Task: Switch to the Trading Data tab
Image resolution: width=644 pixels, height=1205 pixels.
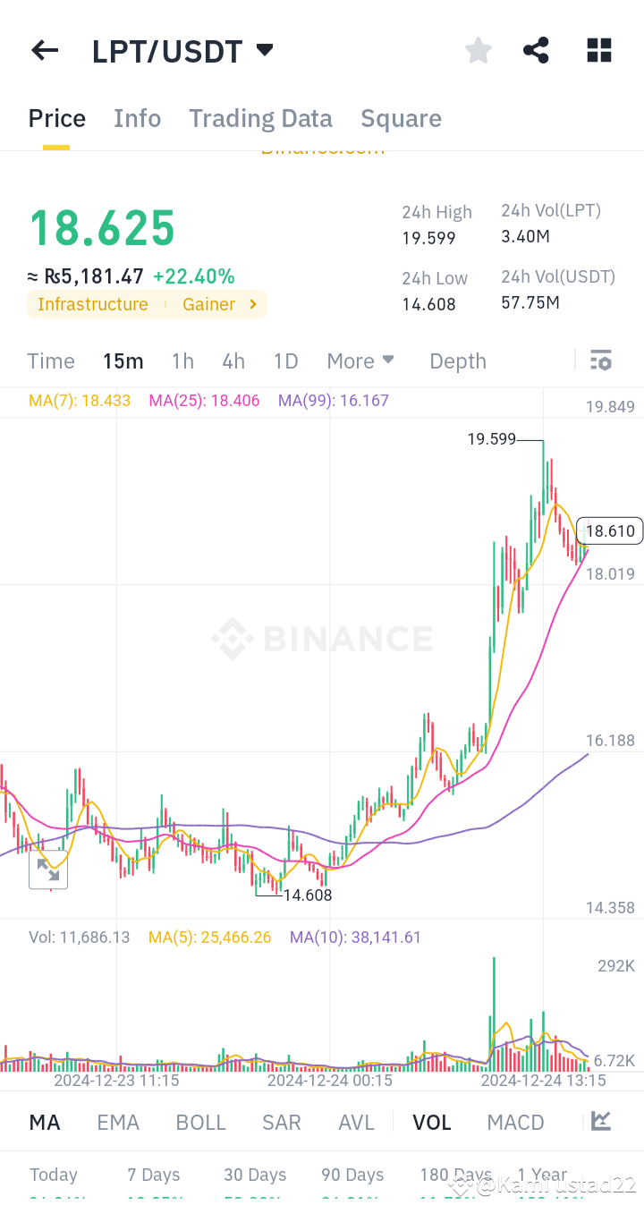Action: pyautogui.click(x=260, y=117)
